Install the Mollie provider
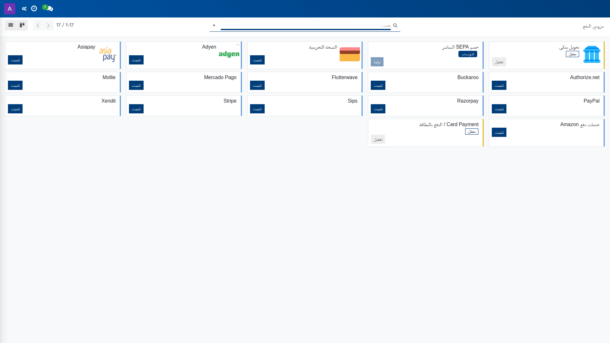Image resolution: width=610 pixels, height=343 pixels. (15, 85)
